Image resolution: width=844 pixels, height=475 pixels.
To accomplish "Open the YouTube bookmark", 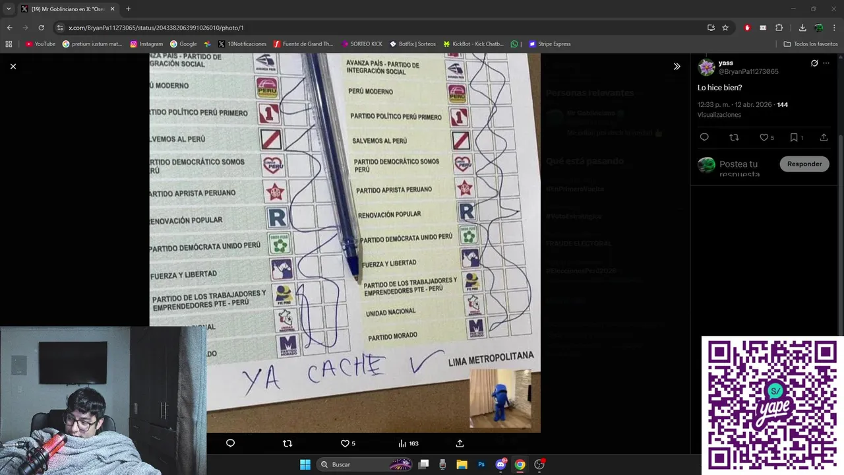I will [x=40, y=44].
